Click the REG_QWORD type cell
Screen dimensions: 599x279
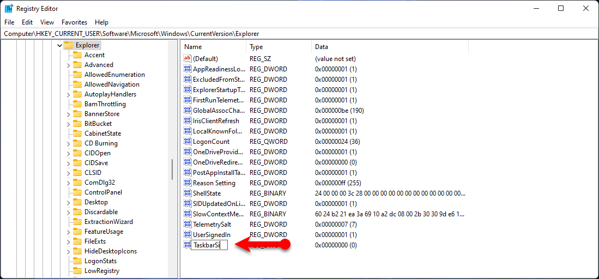[269, 142]
